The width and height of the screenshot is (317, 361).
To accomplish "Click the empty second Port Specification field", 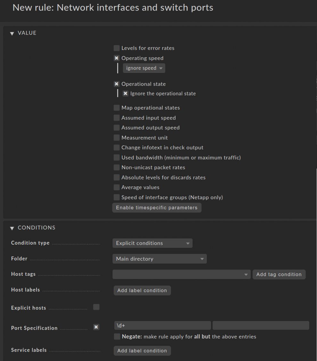I will 261,325.
